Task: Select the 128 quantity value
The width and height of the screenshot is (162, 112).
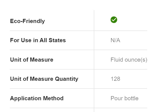Action: click(x=115, y=79)
